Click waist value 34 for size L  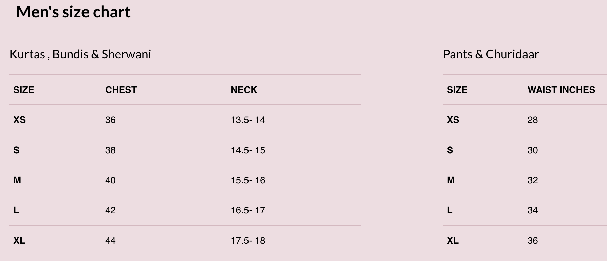[532, 210]
